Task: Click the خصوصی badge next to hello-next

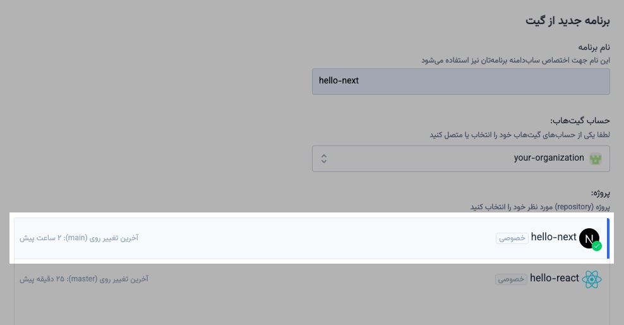Action: (512, 238)
